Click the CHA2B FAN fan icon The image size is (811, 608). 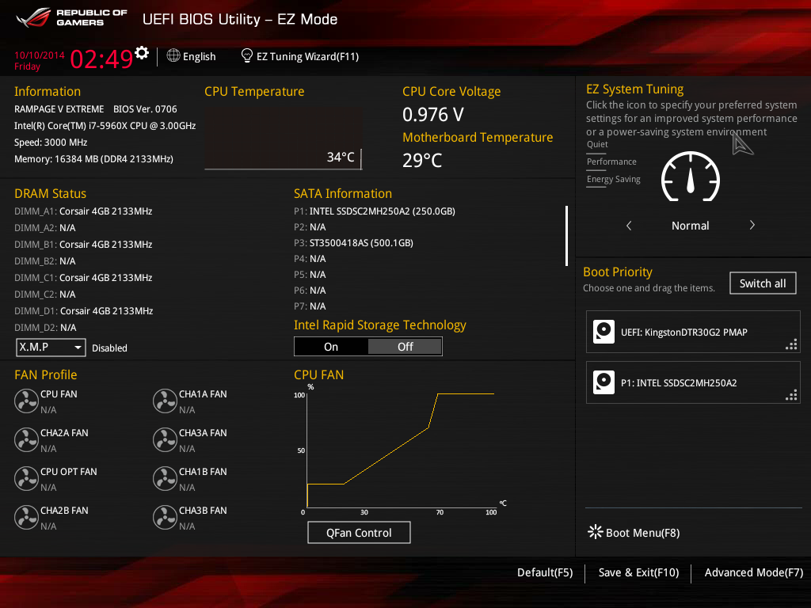[x=26, y=517]
